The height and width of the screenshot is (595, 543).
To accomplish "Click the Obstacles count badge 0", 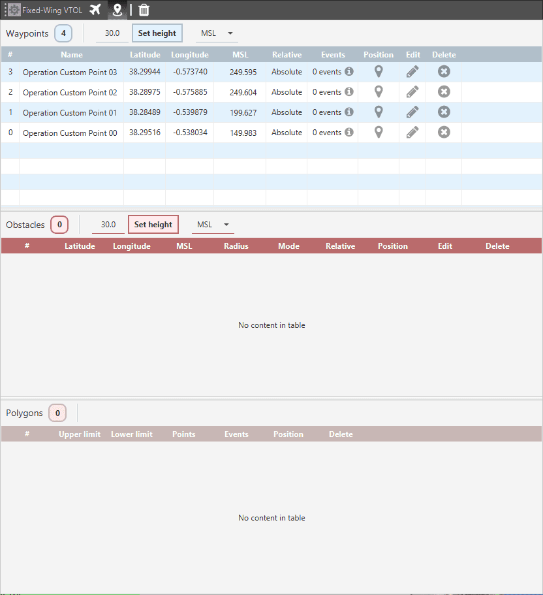I will coord(59,225).
